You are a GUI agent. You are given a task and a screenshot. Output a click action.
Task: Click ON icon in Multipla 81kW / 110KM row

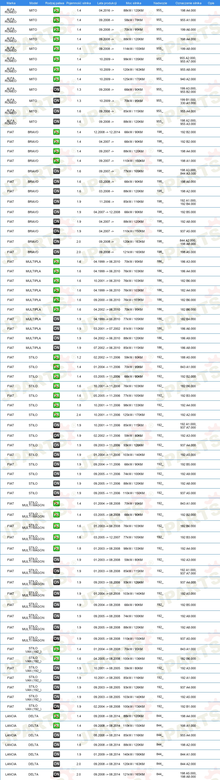pyautogui.click(x=56, y=329)
